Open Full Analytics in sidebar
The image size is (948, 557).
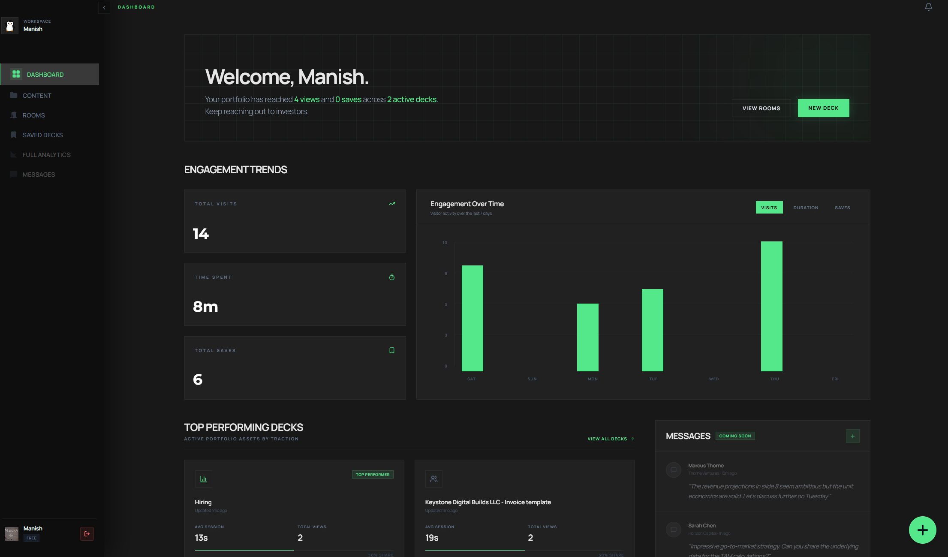[49, 155]
